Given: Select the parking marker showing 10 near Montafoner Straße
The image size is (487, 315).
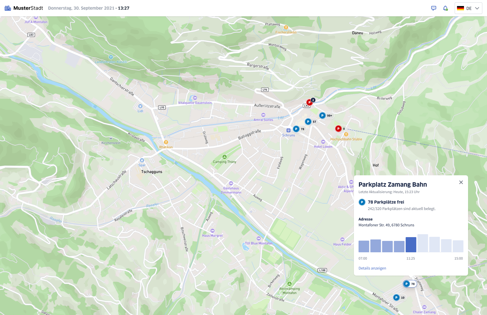Looking at the screenshot, I should click(x=396, y=297).
